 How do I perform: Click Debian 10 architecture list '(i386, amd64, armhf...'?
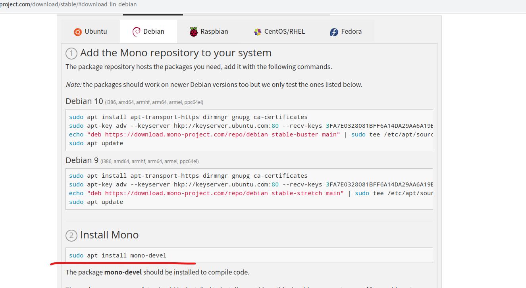pyautogui.click(x=154, y=102)
